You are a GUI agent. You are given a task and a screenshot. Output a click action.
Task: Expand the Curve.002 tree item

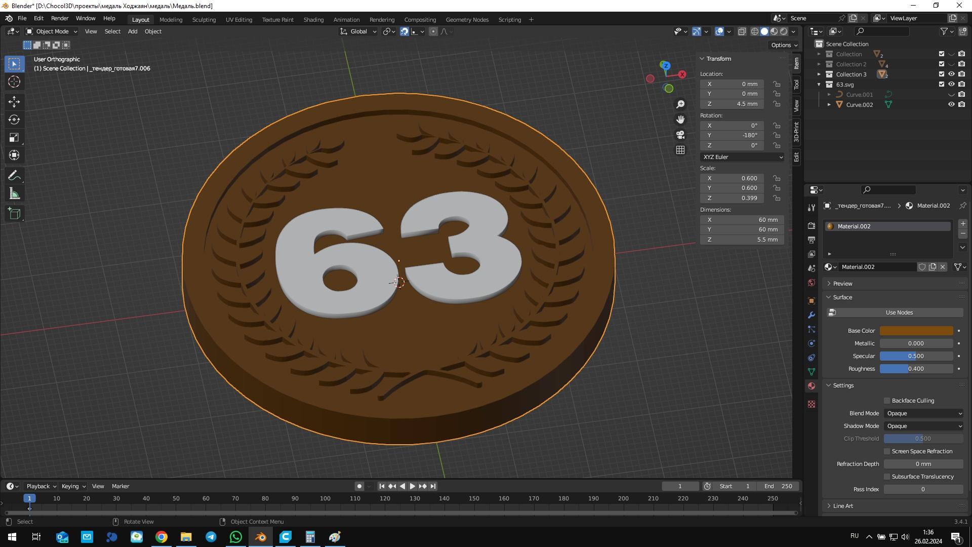tap(829, 105)
